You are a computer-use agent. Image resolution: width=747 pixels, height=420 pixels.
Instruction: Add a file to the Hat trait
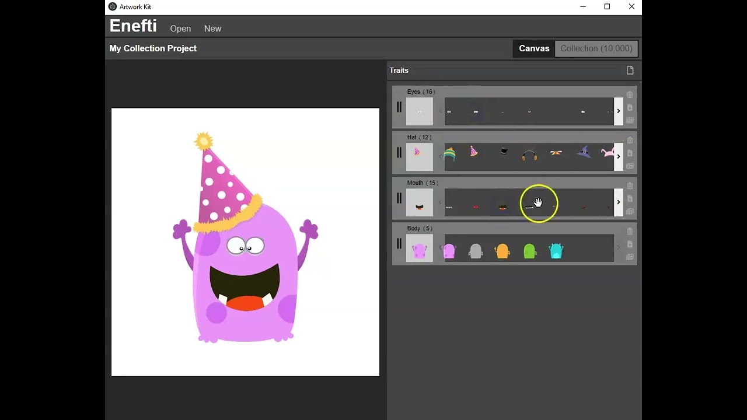click(x=630, y=153)
